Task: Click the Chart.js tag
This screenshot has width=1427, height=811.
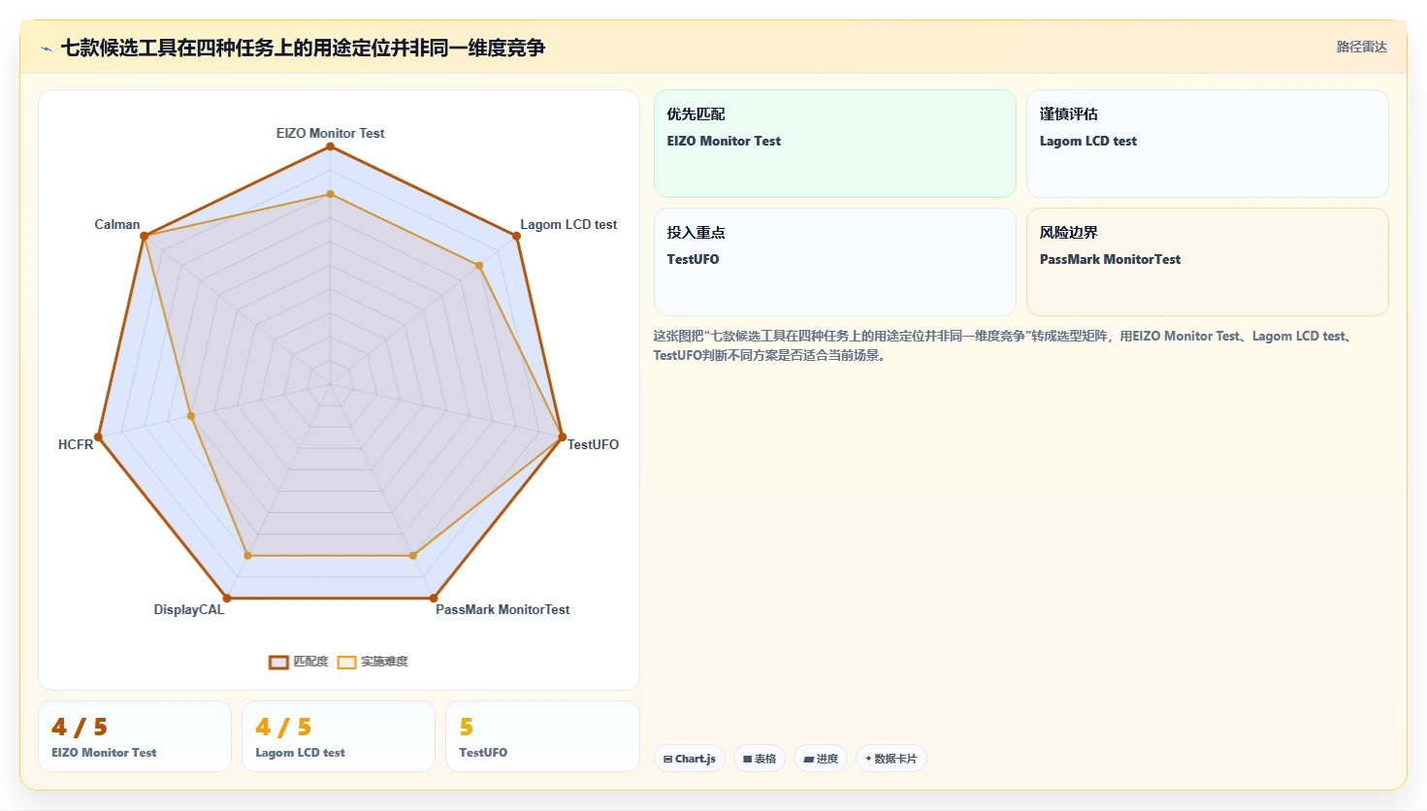Action: tap(690, 759)
